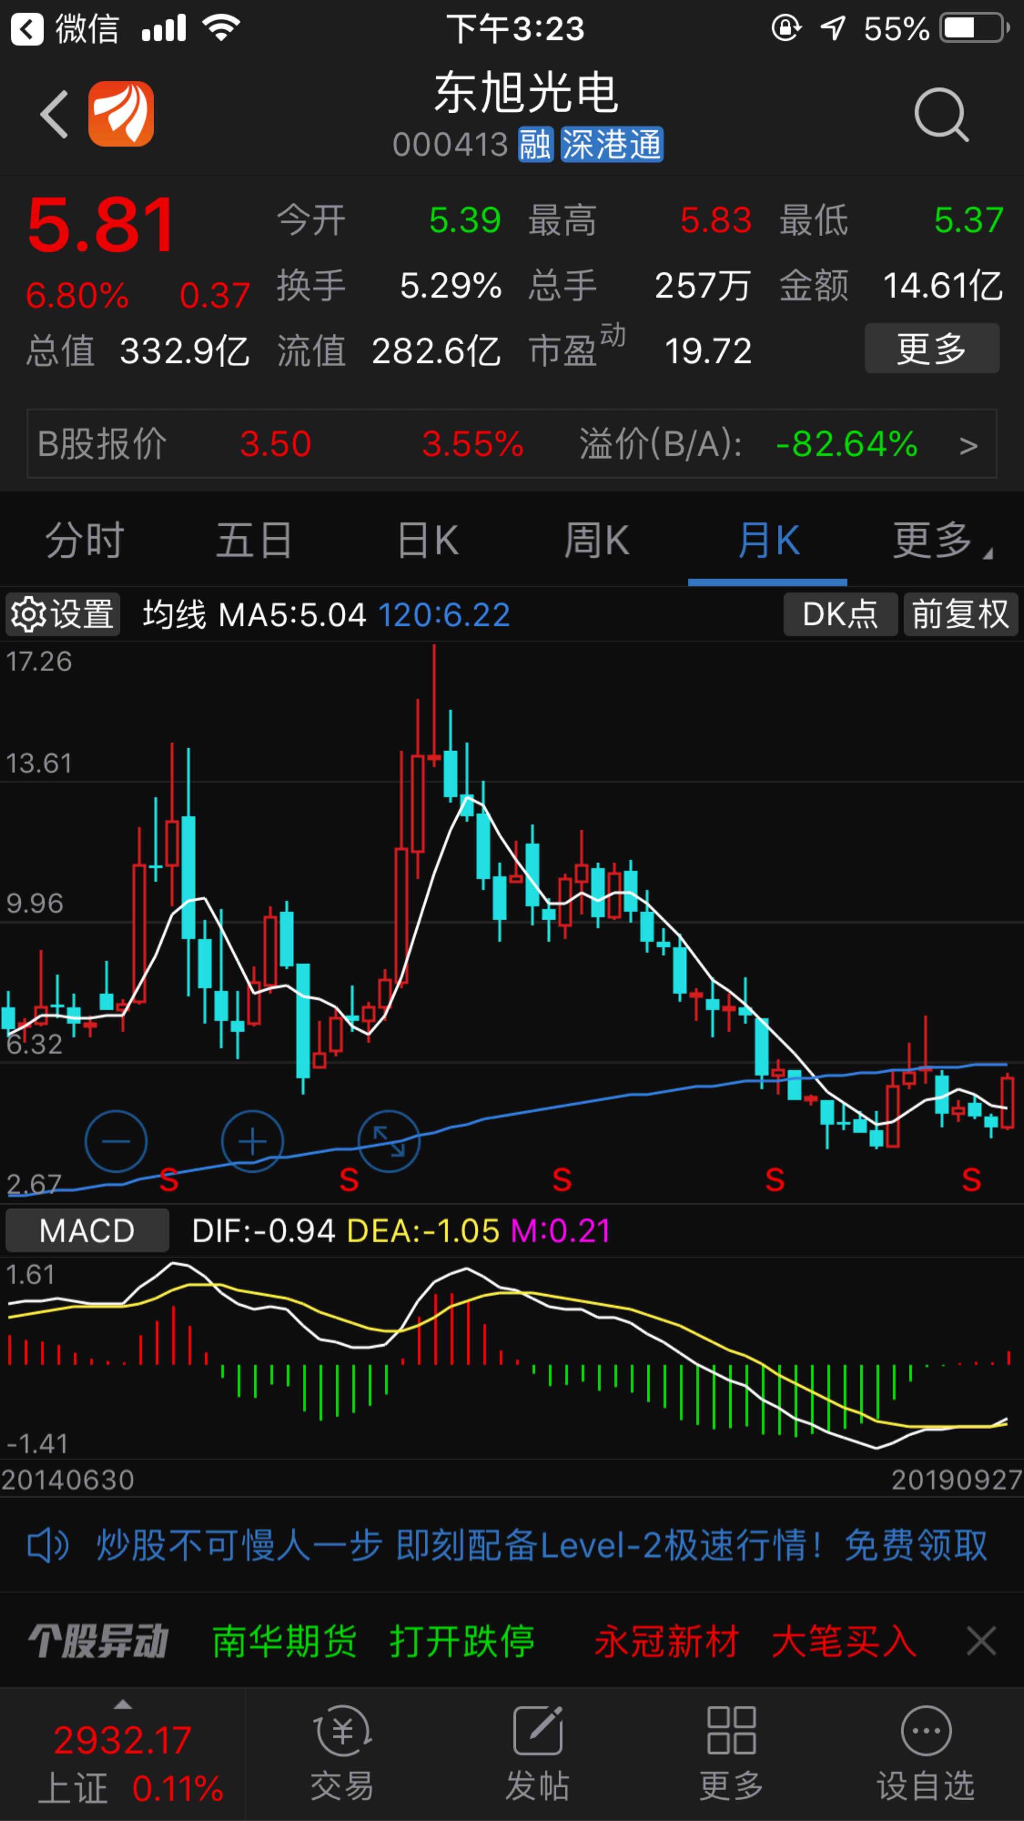Tap 免费领取 Level-2 promotion link
This screenshot has width=1024, height=1821.
(916, 1545)
